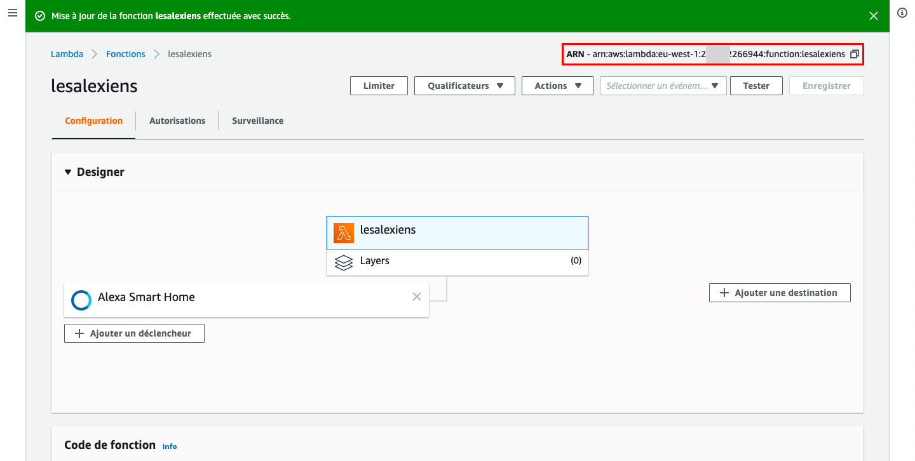Click the Alexa ring trigger icon
This screenshot has width=915, height=461.
coord(81,300)
